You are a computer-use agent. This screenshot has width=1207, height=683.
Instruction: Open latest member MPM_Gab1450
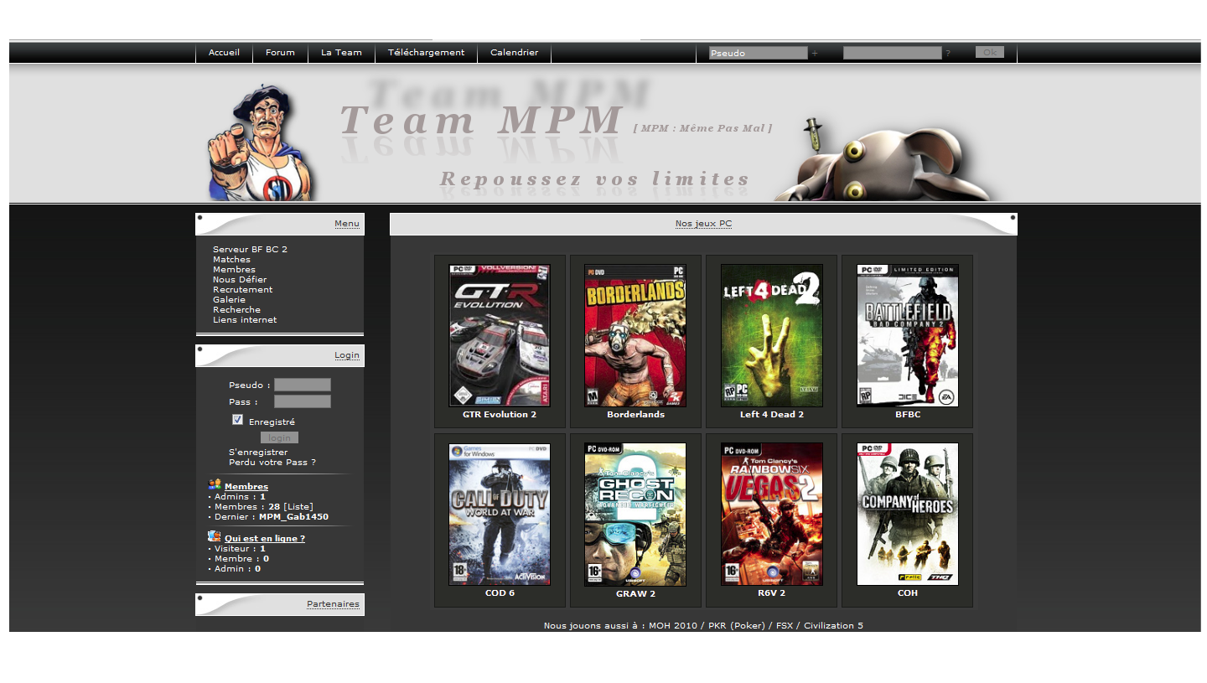(x=293, y=517)
